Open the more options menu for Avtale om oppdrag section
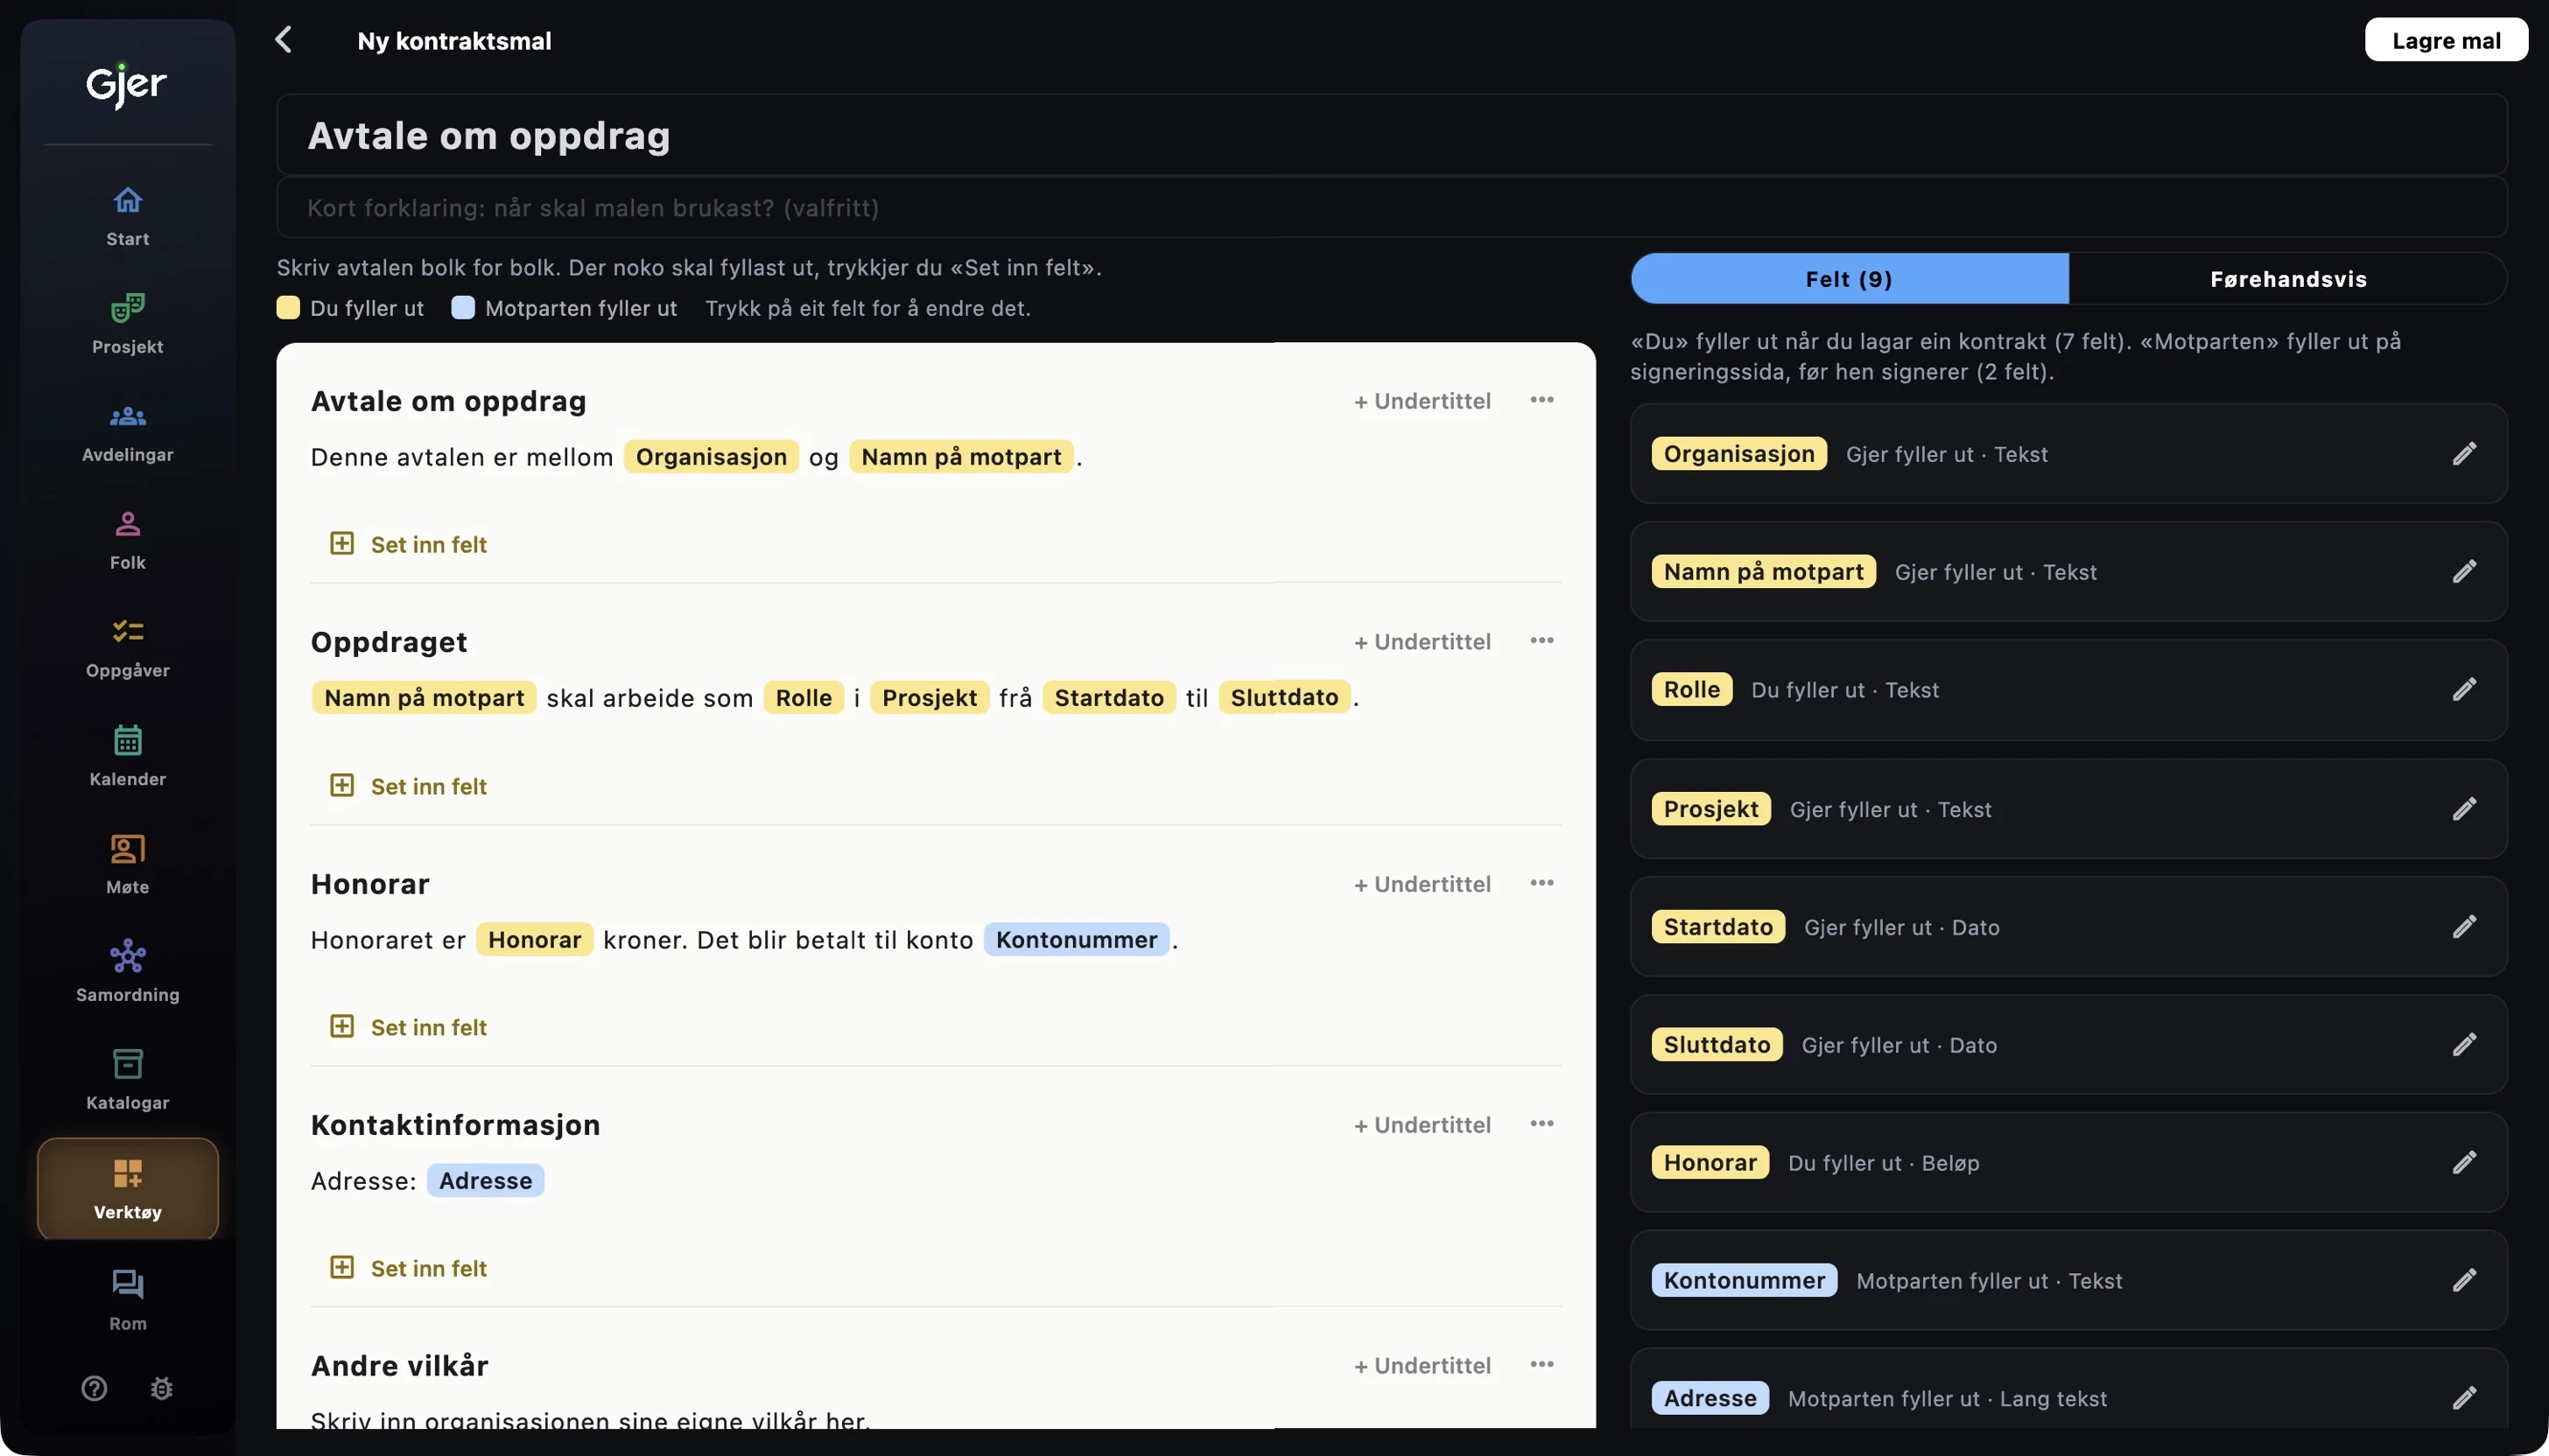Image resolution: width=2549 pixels, height=1456 pixels. coord(1541,400)
